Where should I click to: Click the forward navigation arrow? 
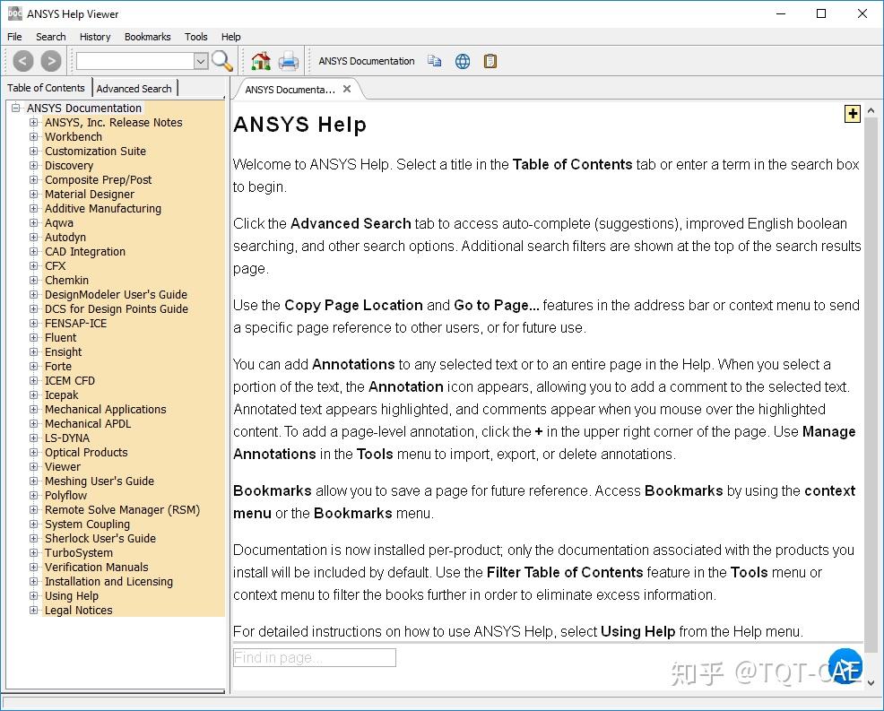click(x=51, y=61)
